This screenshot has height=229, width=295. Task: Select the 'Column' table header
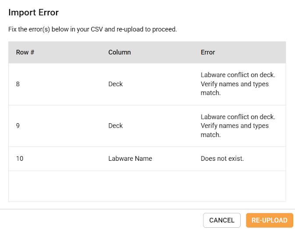coord(120,52)
